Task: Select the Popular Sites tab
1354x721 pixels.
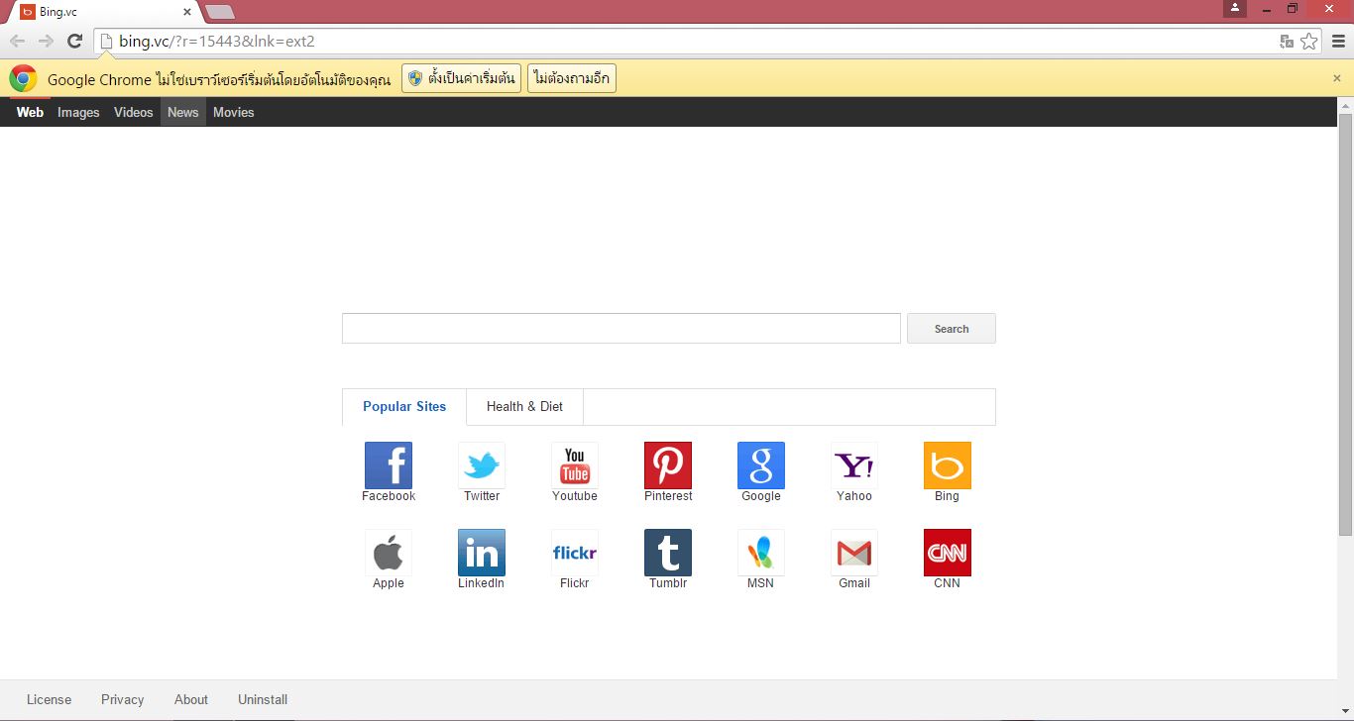Action: pyautogui.click(x=404, y=407)
